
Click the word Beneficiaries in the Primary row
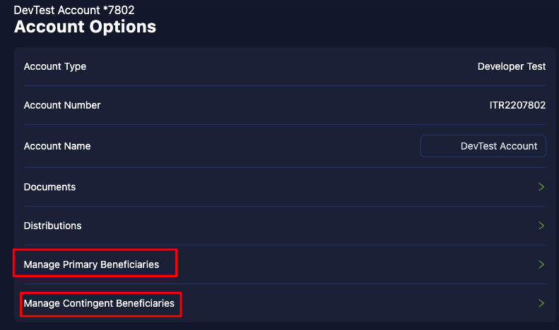(x=129, y=264)
